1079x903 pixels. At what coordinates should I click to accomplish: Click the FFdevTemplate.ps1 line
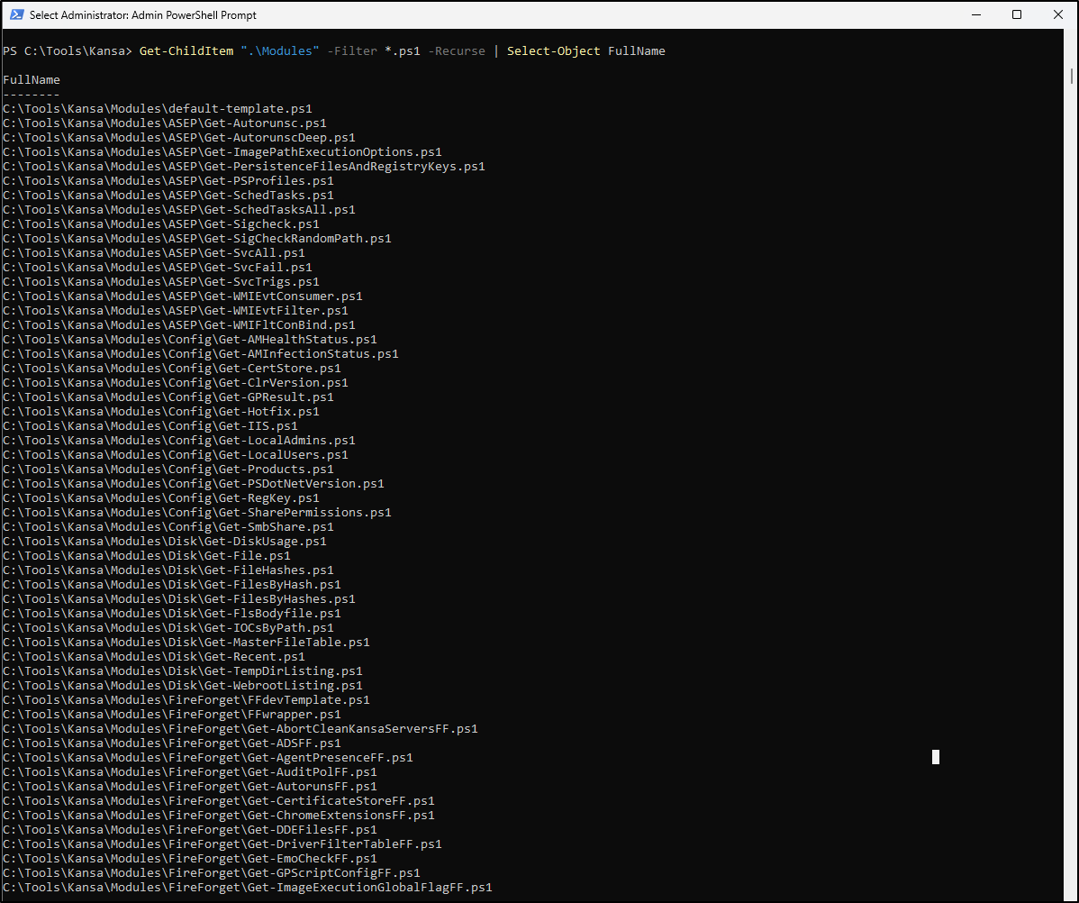pos(186,700)
